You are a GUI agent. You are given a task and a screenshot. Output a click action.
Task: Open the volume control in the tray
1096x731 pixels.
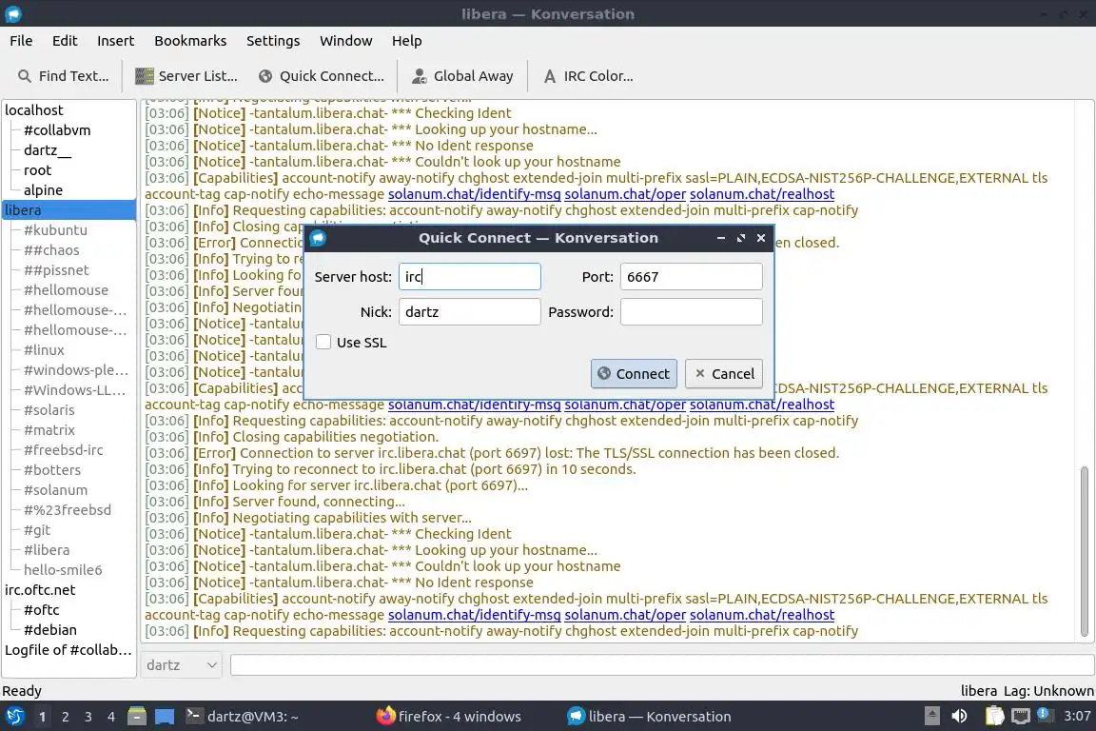(x=959, y=717)
